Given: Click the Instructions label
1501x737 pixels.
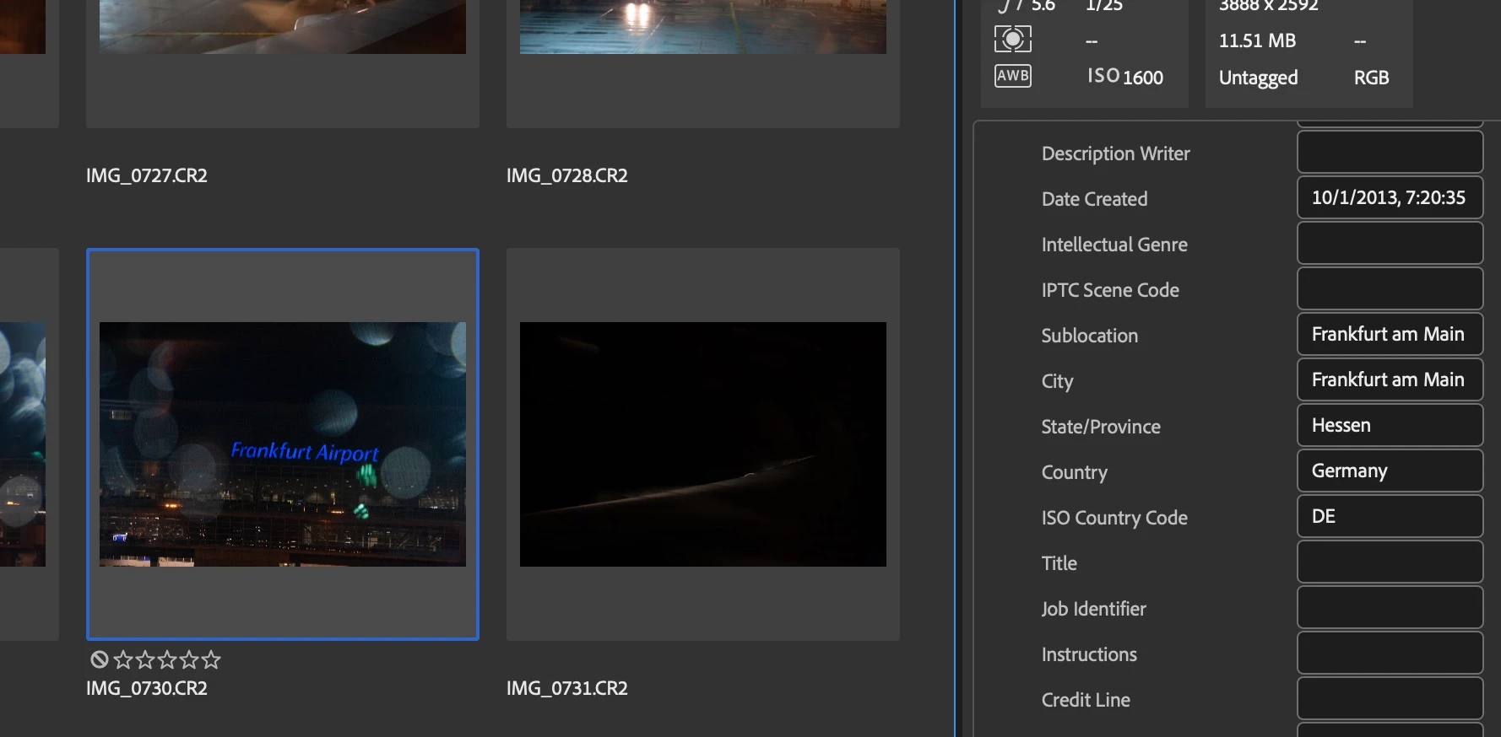Looking at the screenshot, I should [1089, 654].
